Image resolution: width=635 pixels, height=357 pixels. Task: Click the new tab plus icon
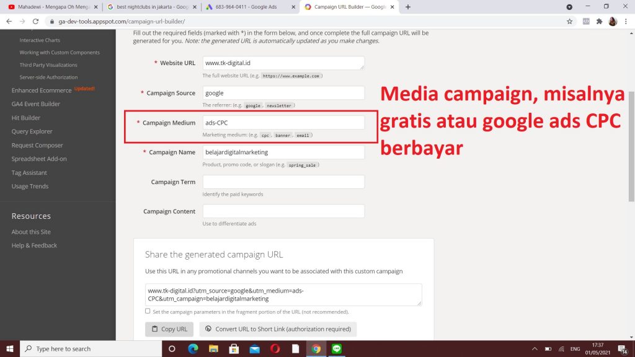(407, 7)
